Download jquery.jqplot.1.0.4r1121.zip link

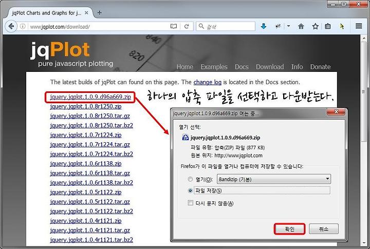86,221
